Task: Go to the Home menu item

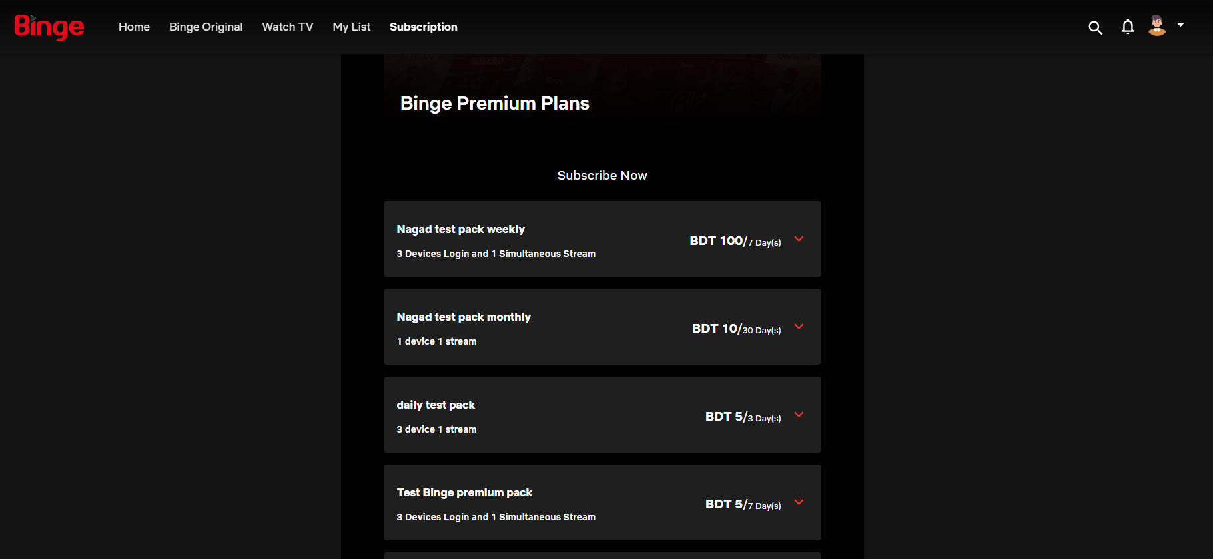Action: 134,27
